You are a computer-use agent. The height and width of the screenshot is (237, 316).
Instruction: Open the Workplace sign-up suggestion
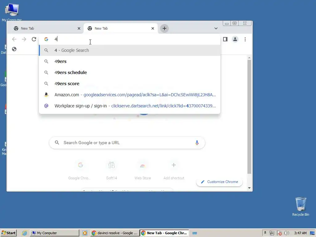tap(130, 106)
